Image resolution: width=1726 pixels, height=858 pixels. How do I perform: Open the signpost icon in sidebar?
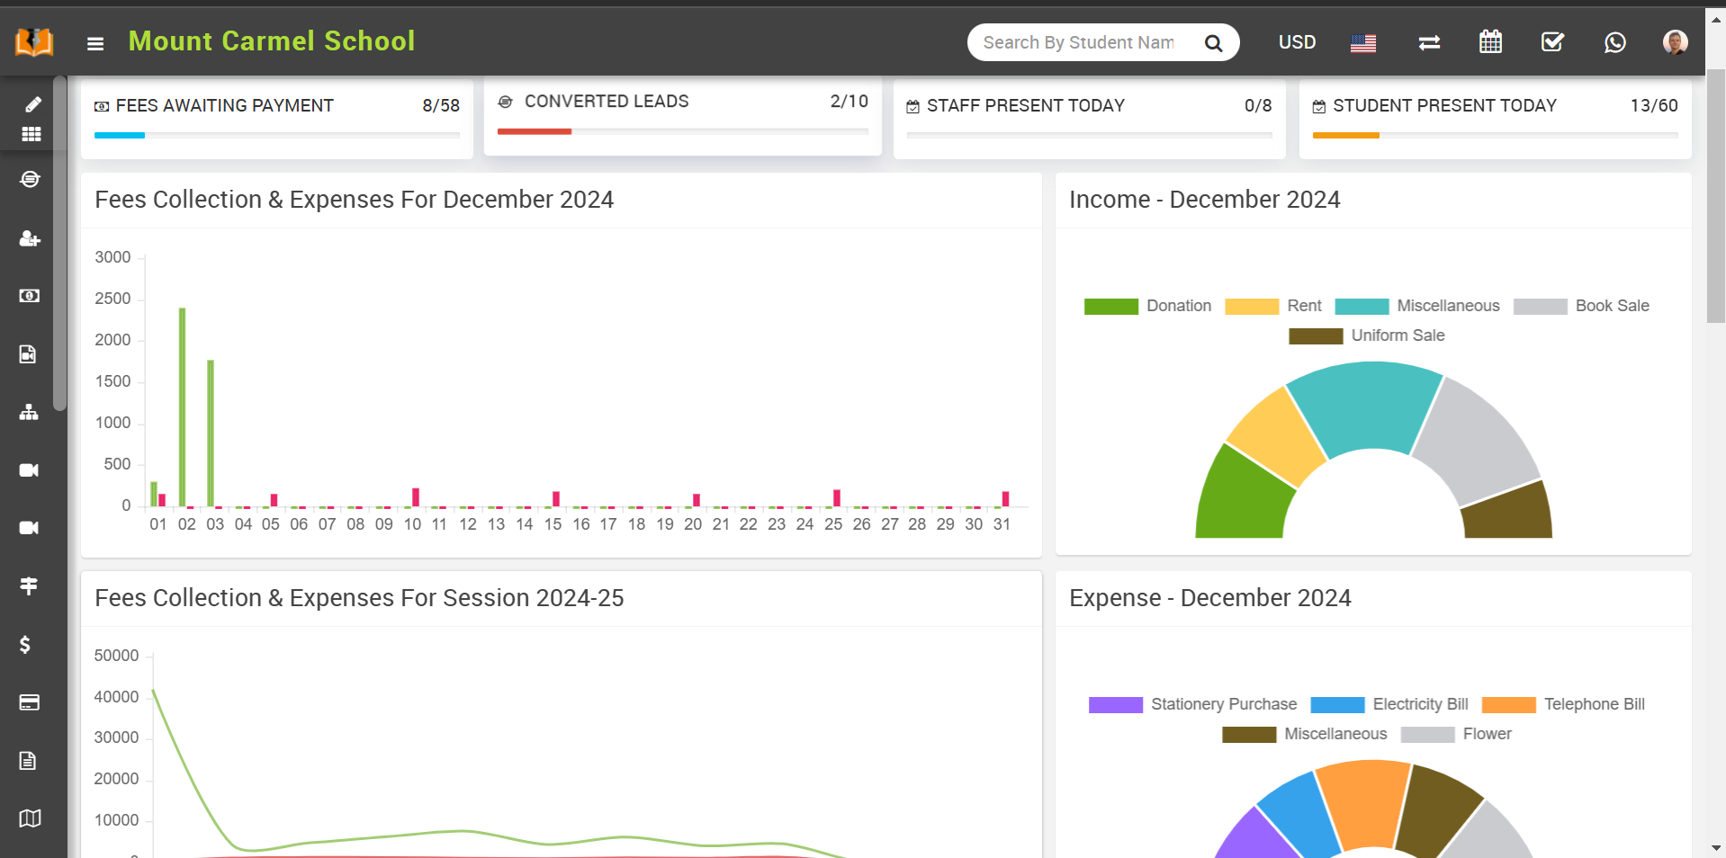[29, 586]
